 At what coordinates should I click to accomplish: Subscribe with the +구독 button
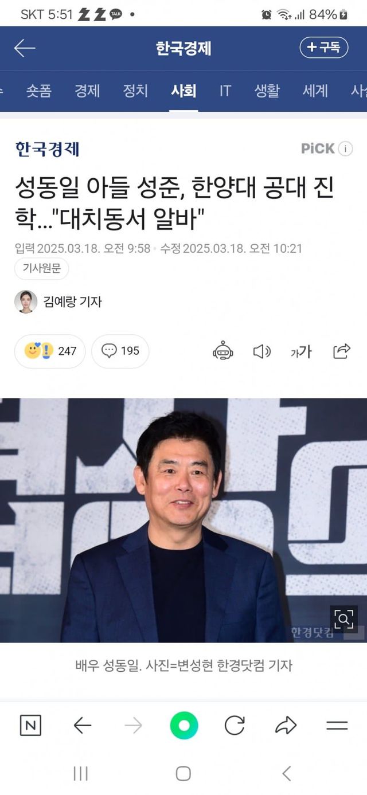324,48
